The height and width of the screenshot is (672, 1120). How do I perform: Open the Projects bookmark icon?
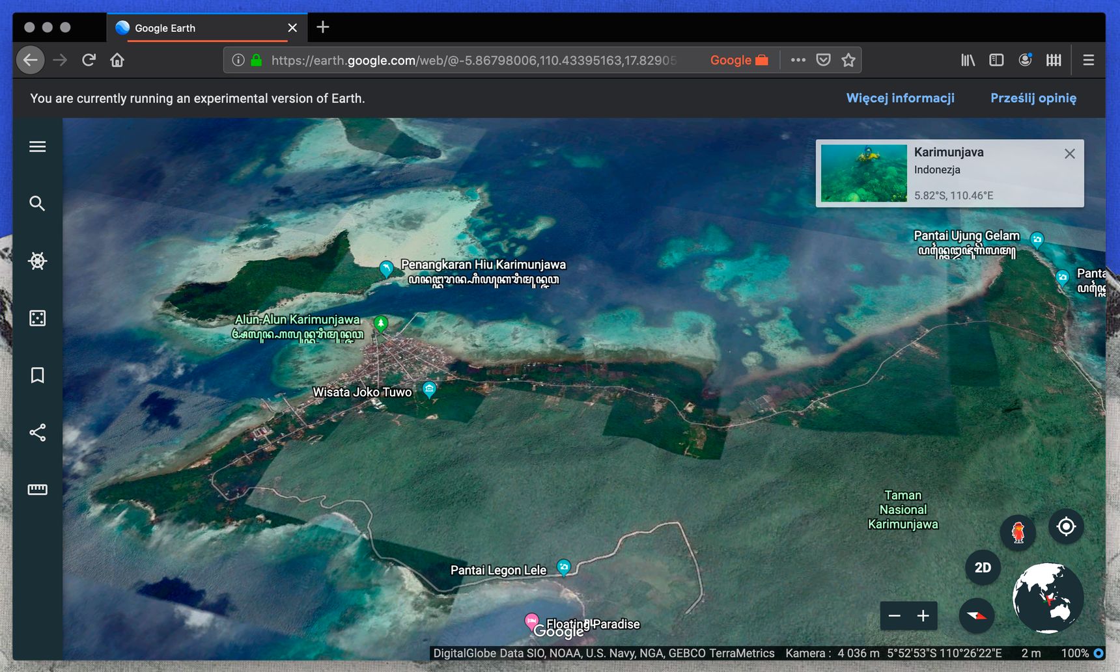[37, 375]
